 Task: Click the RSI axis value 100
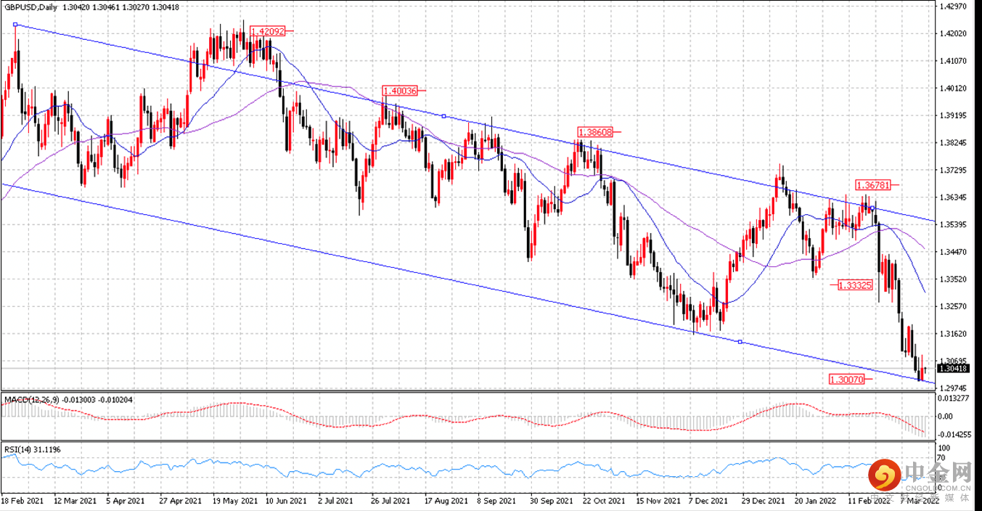945,449
